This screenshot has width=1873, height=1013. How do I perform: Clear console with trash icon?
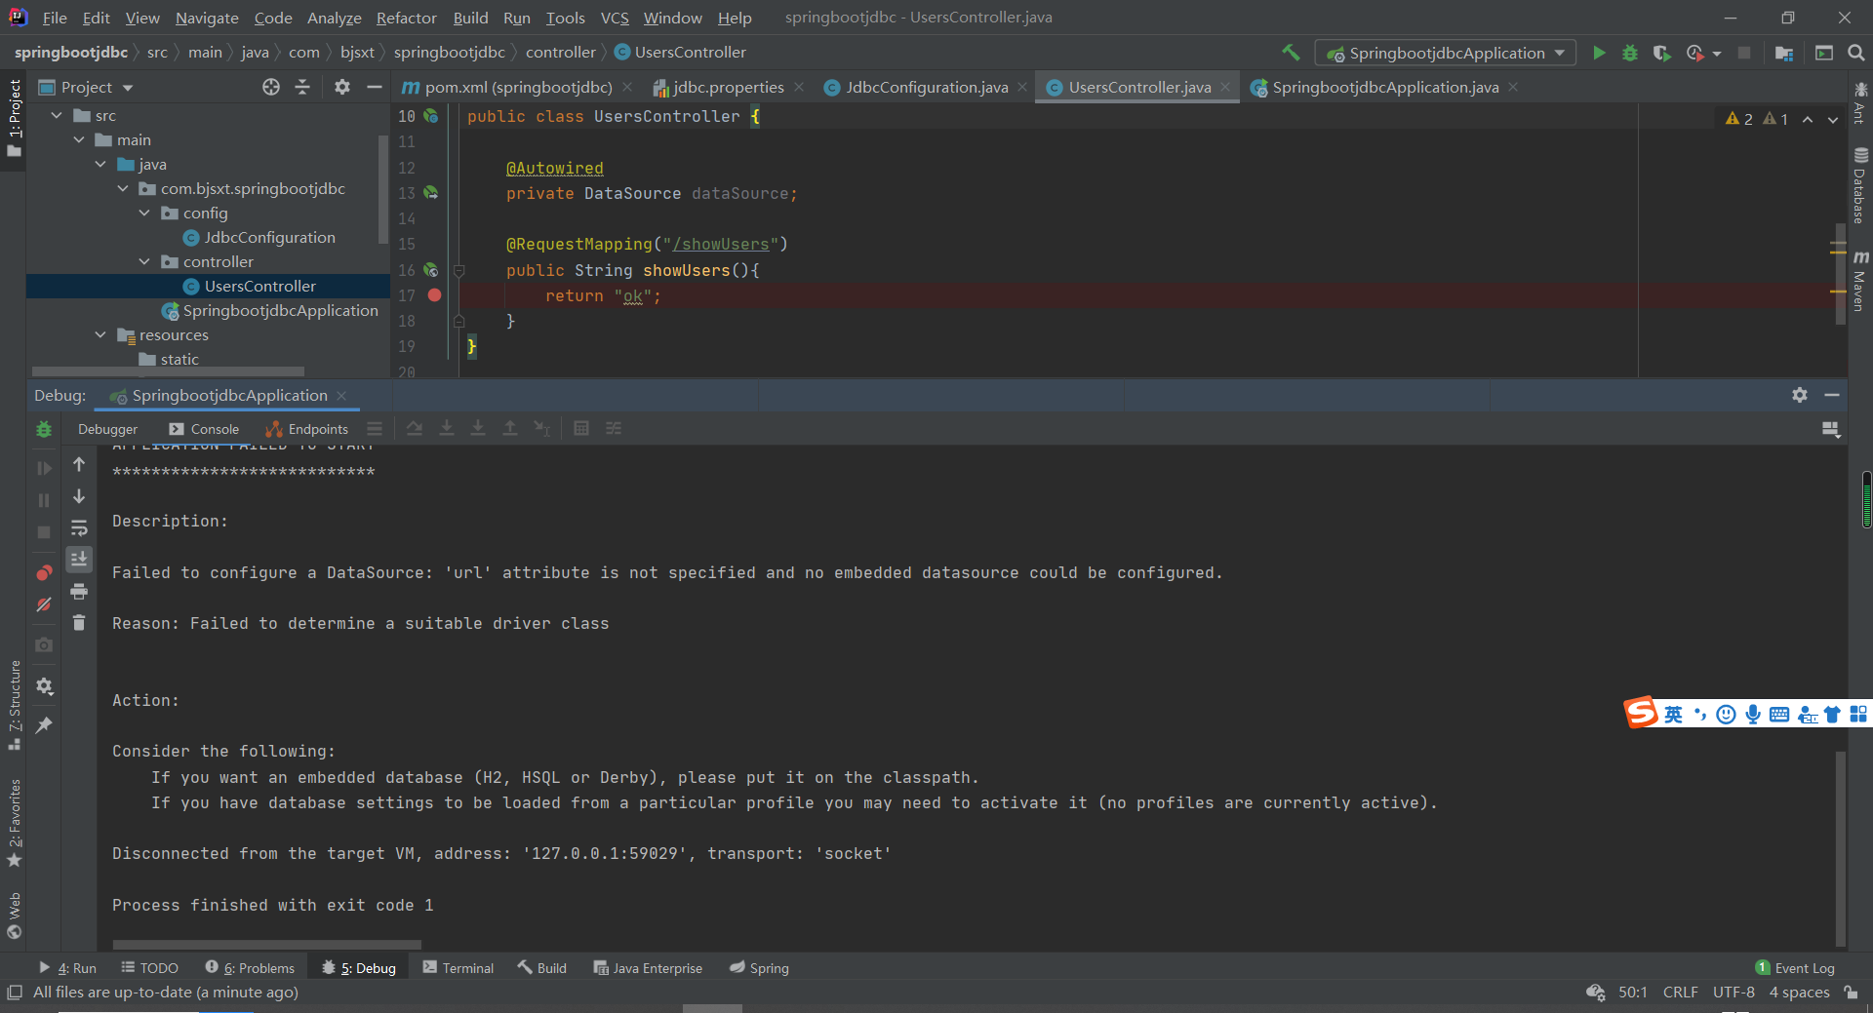(x=79, y=622)
